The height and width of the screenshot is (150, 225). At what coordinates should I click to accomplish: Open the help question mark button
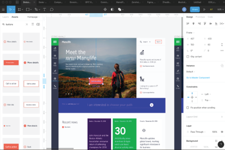tap(221, 144)
